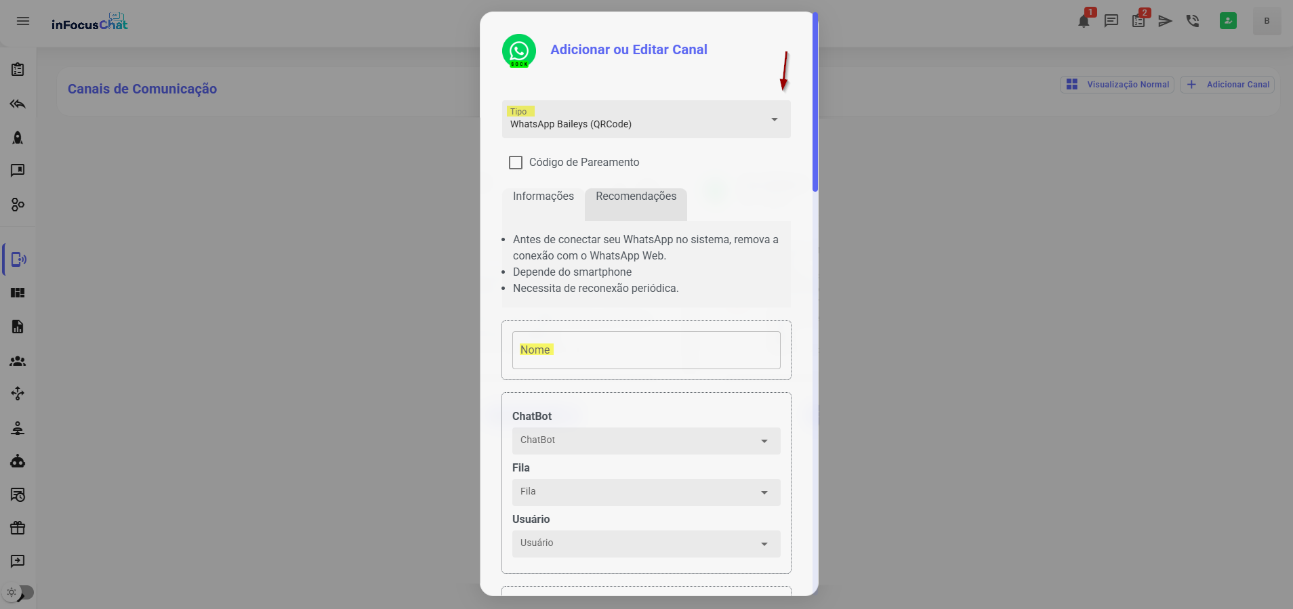This screenshot has height=609, width=1293.
Task: Click the contacts group icon in sidebar
Action: click(18, 361)
